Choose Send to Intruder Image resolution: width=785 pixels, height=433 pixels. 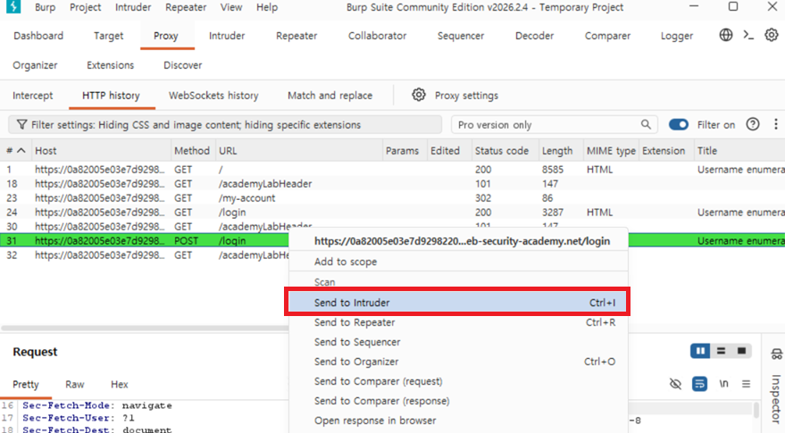457,303
